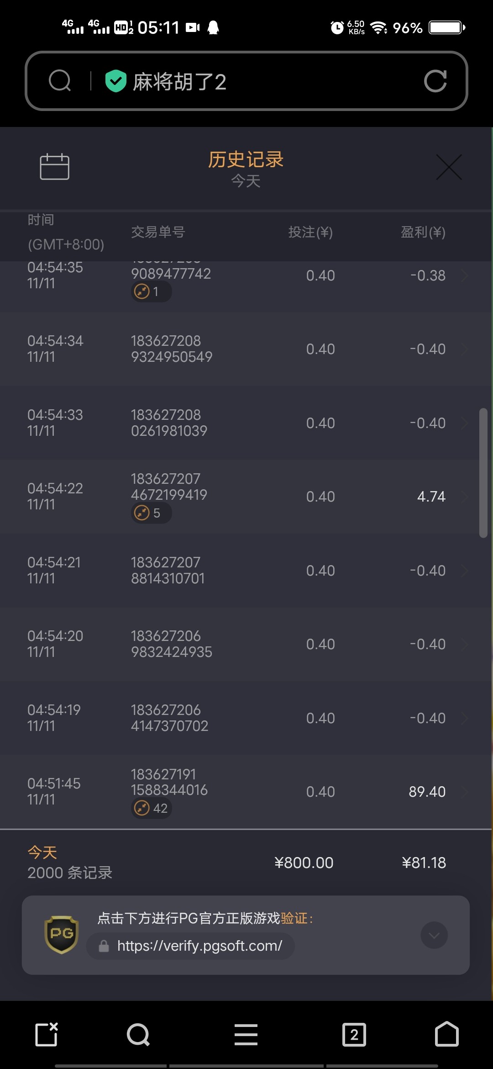
Task: Expand details for the 89.40 profit record
Action: click(465, 792)
